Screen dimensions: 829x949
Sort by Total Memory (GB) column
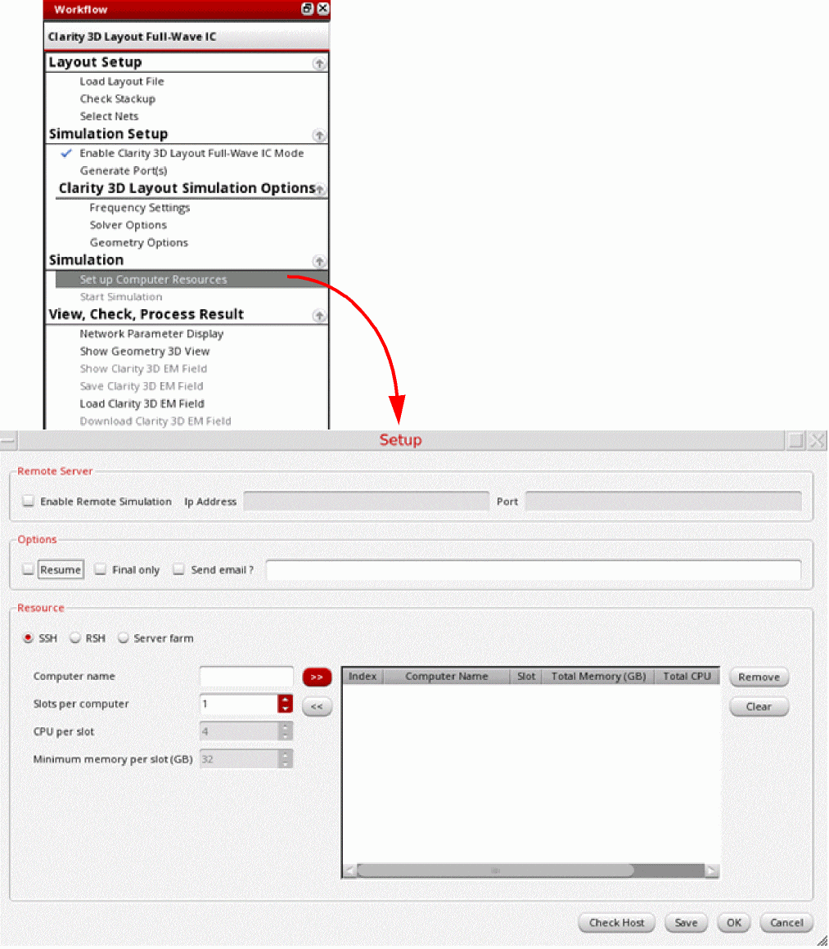pyautogui.click(x=598, y=676)
